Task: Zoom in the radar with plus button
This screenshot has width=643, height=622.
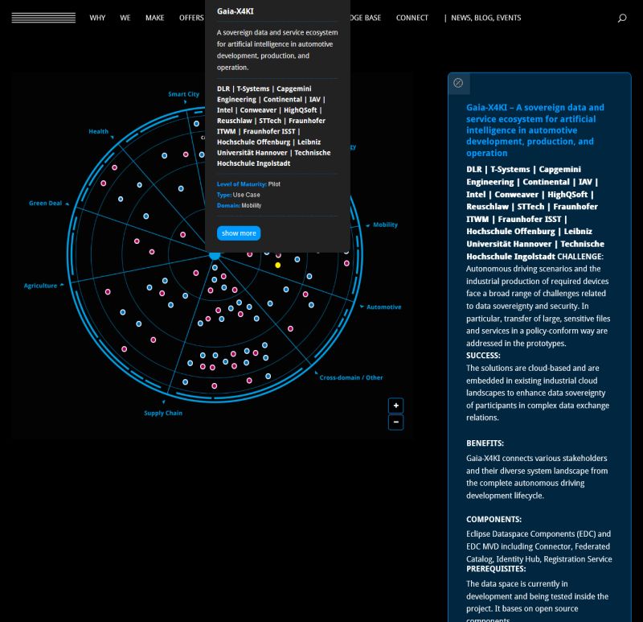Action: (x=395, y=406)
